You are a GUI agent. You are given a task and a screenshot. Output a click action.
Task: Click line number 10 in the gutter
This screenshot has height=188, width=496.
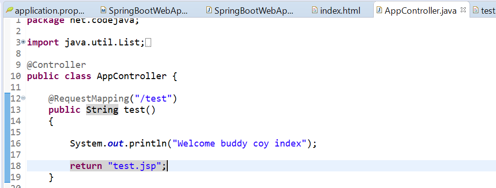[16, 76]
